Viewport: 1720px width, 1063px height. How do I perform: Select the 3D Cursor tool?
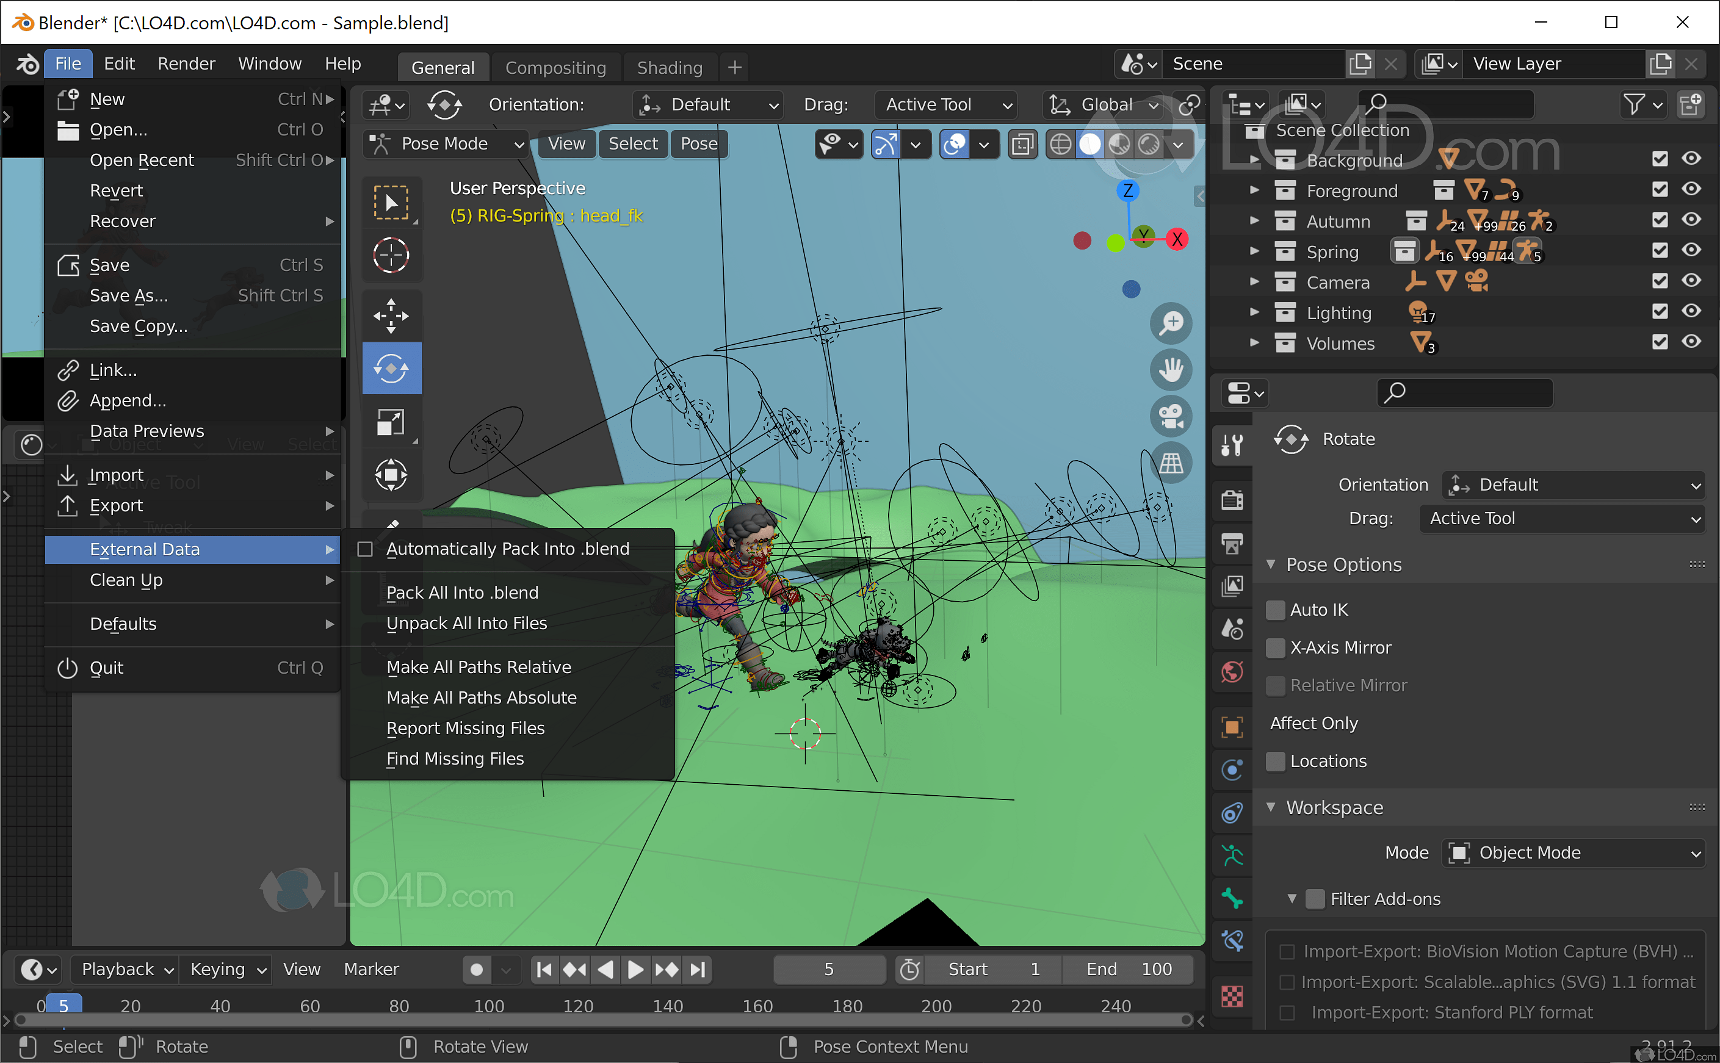391,254
